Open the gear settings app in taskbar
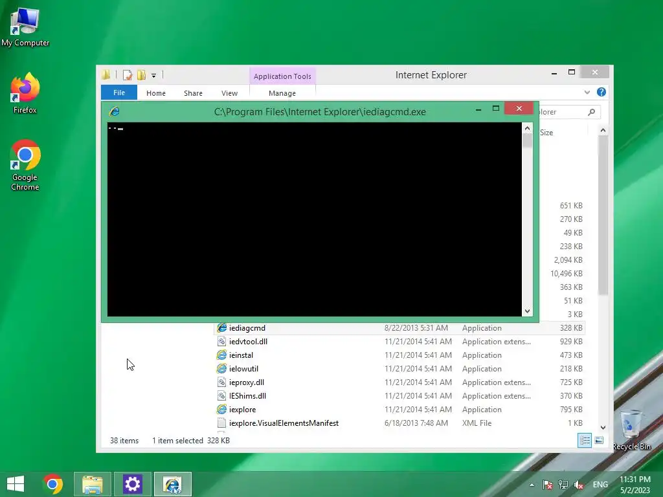 pos(132,484)
